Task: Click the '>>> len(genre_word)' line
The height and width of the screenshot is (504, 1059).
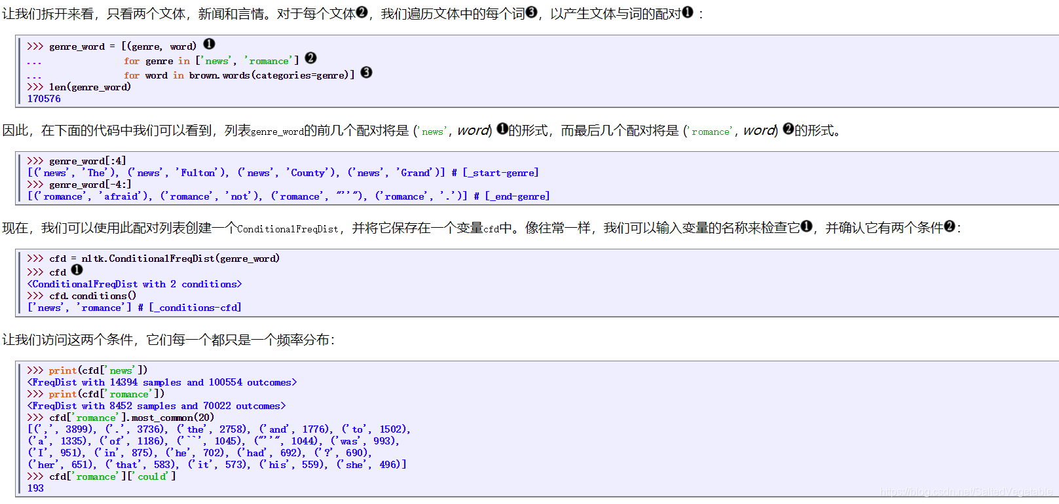Action: pos(79,87)
